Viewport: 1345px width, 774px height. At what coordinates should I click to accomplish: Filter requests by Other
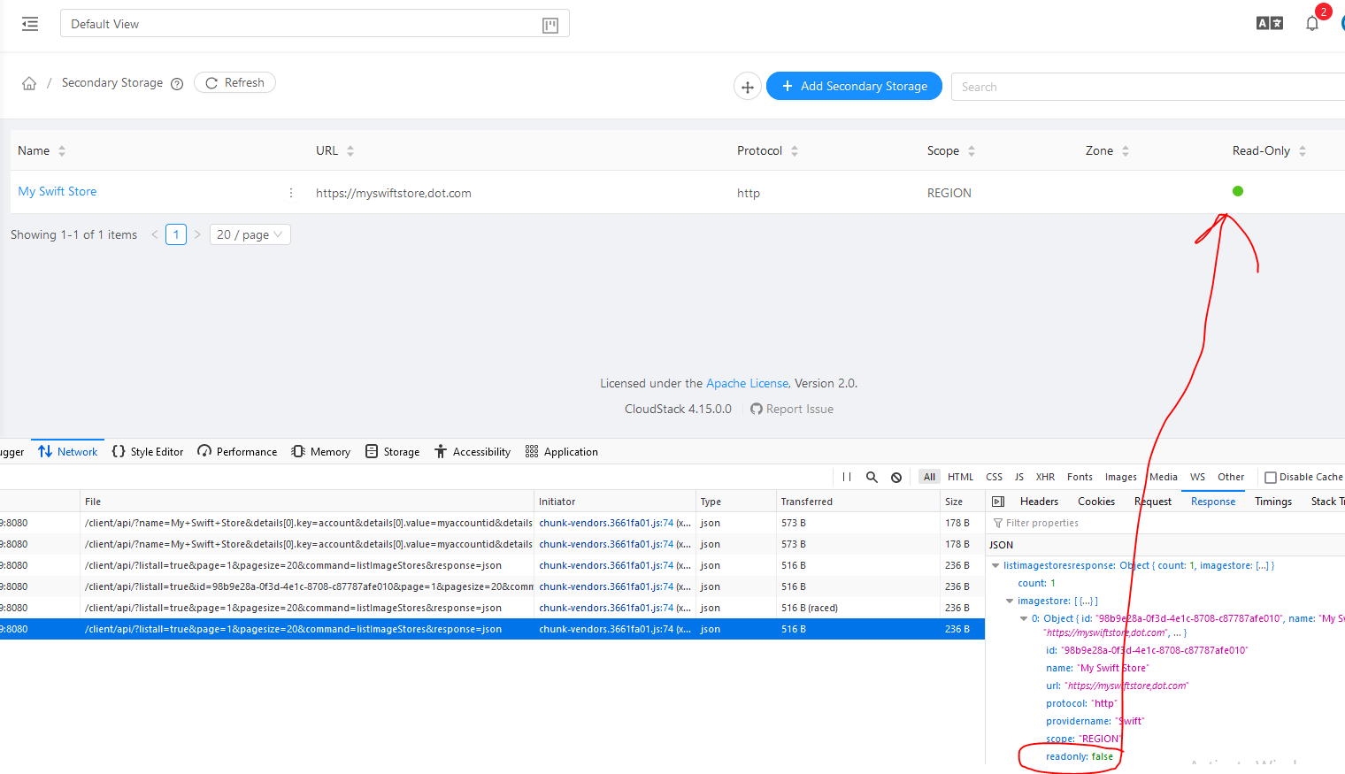pyautogui.click(x=1231, y=477)
